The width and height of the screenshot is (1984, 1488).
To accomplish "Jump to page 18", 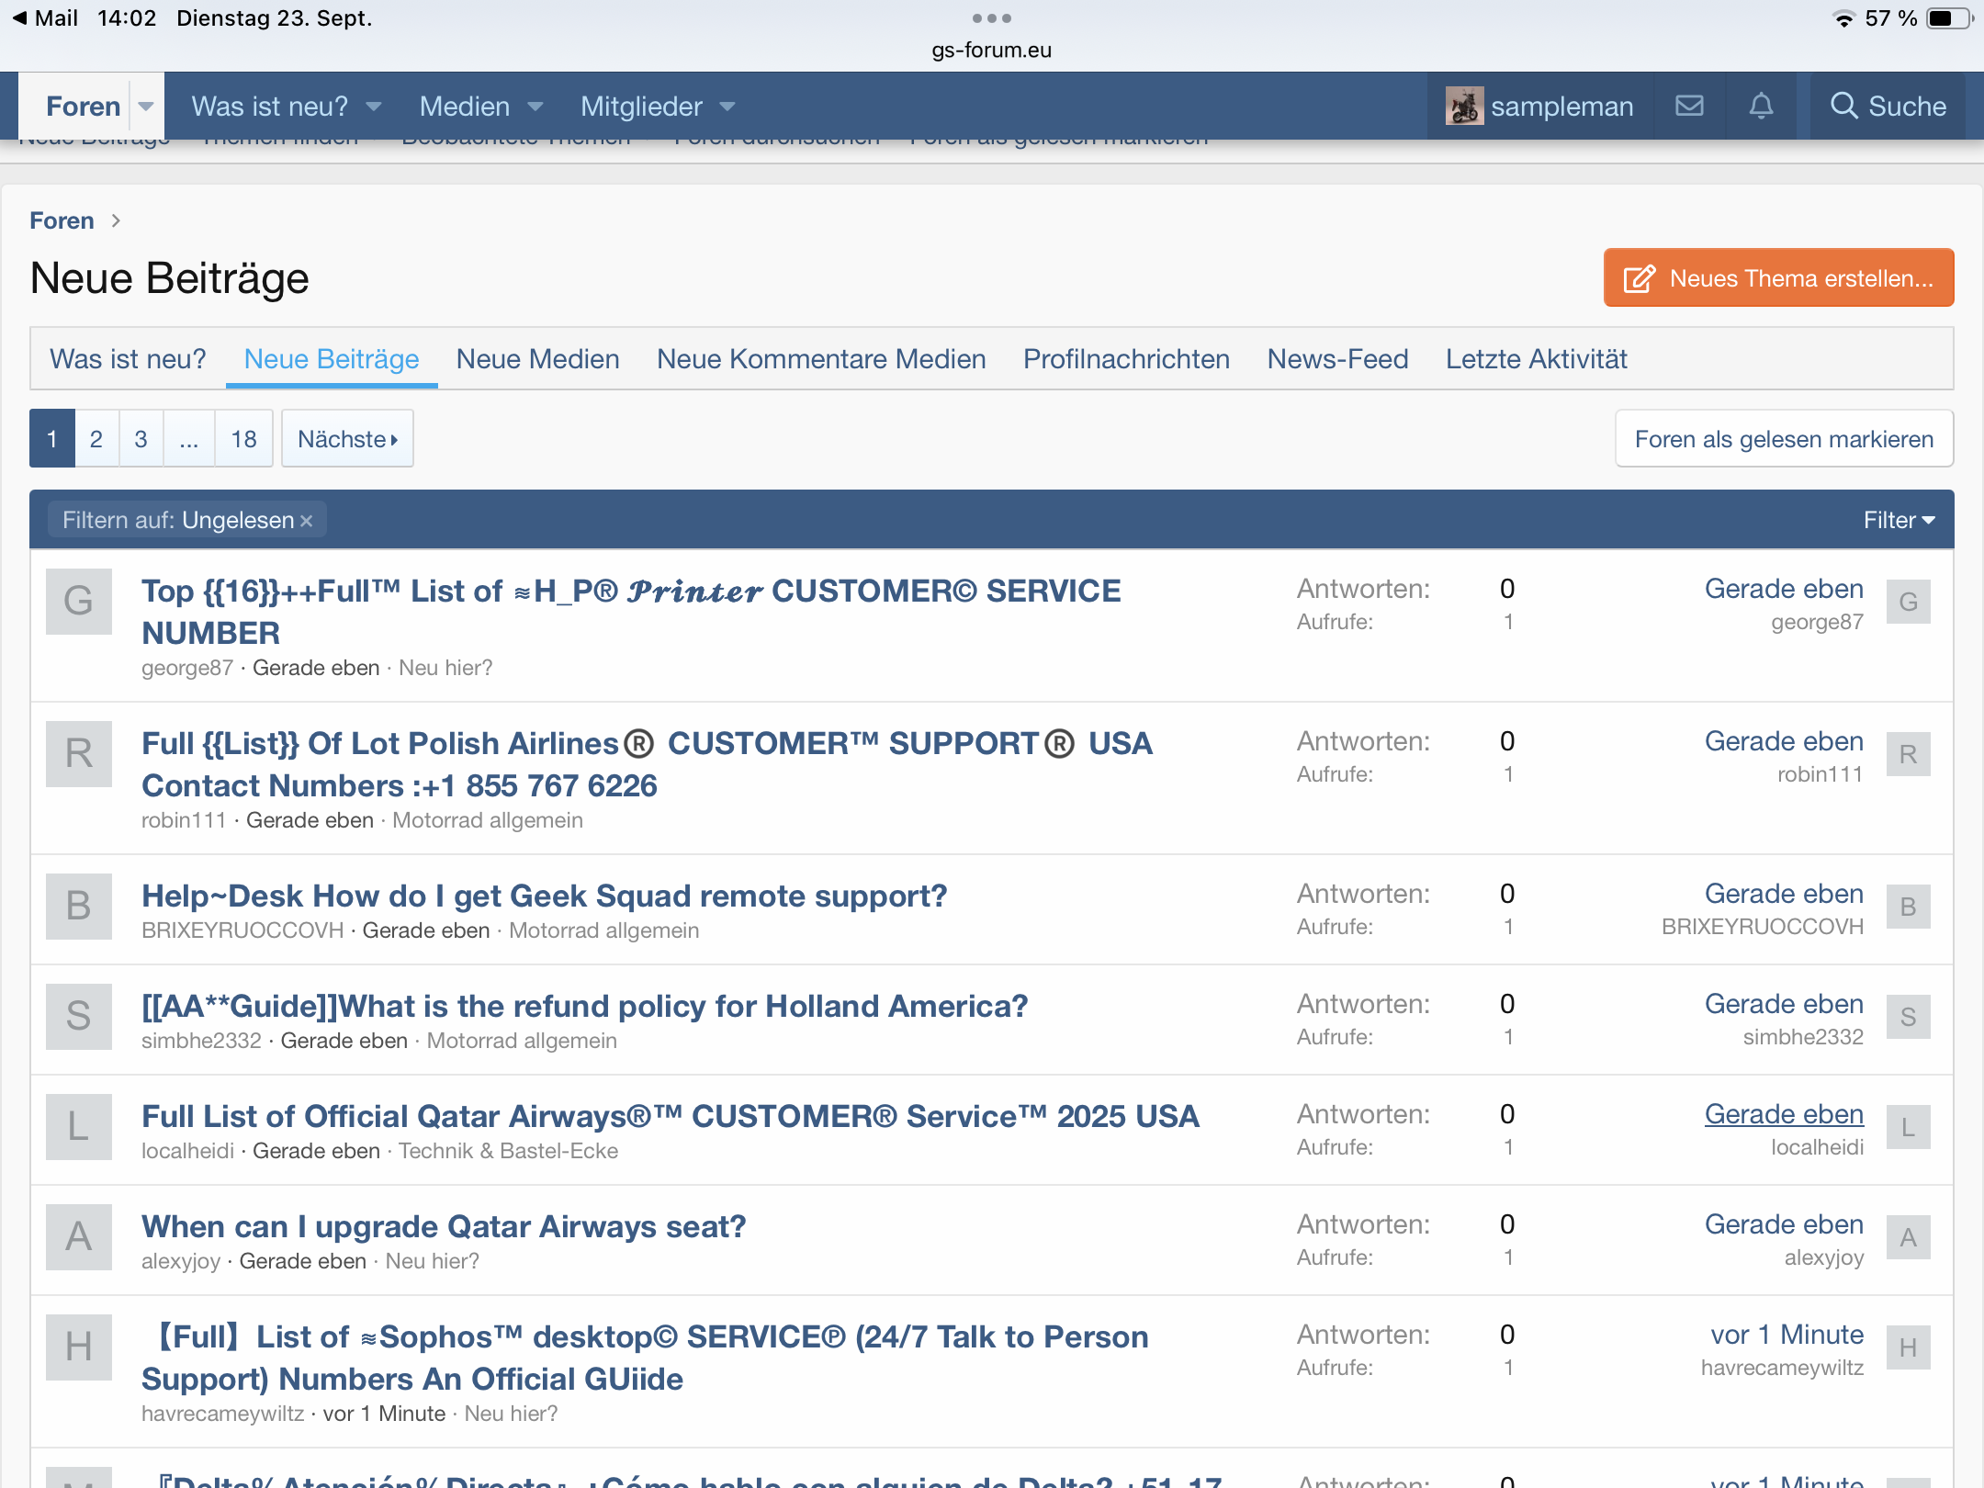I will [x=243, y=439].
